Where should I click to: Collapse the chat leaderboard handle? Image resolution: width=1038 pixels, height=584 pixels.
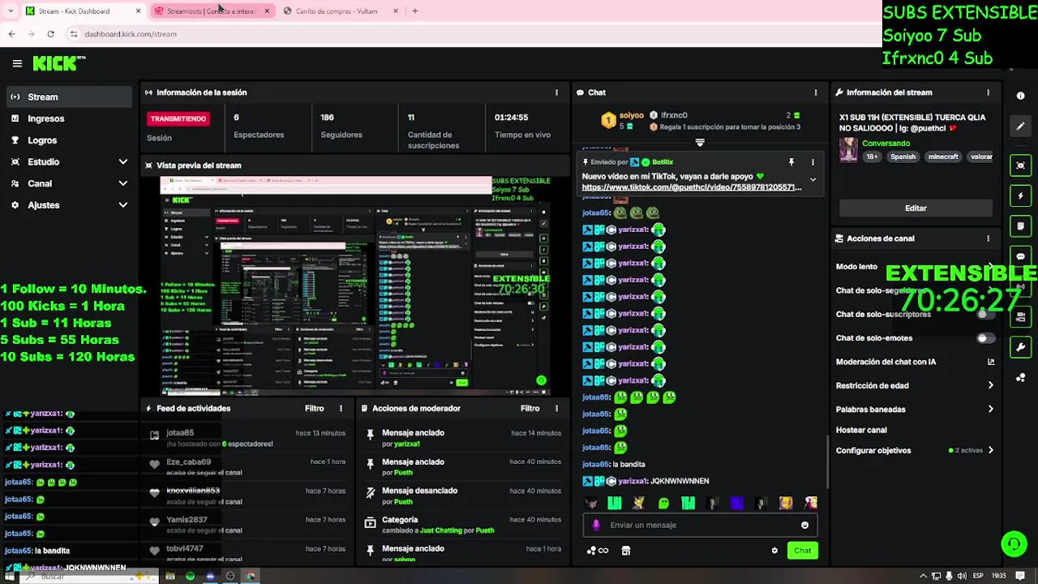(700, 143)
